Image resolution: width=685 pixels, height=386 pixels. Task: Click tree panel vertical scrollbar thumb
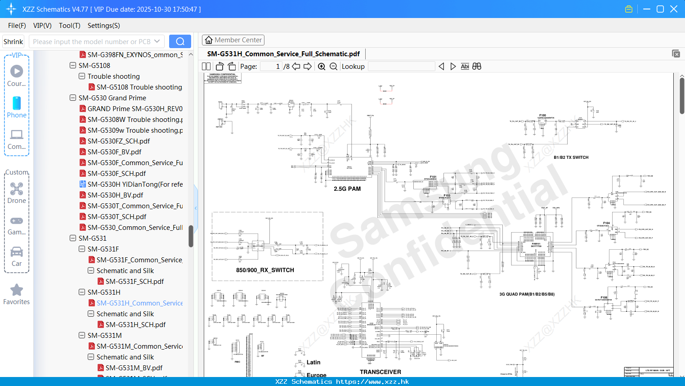191,236
